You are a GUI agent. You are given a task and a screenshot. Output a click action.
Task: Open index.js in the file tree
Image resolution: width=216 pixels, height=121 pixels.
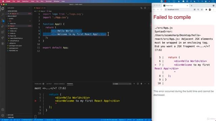point(13,33)
